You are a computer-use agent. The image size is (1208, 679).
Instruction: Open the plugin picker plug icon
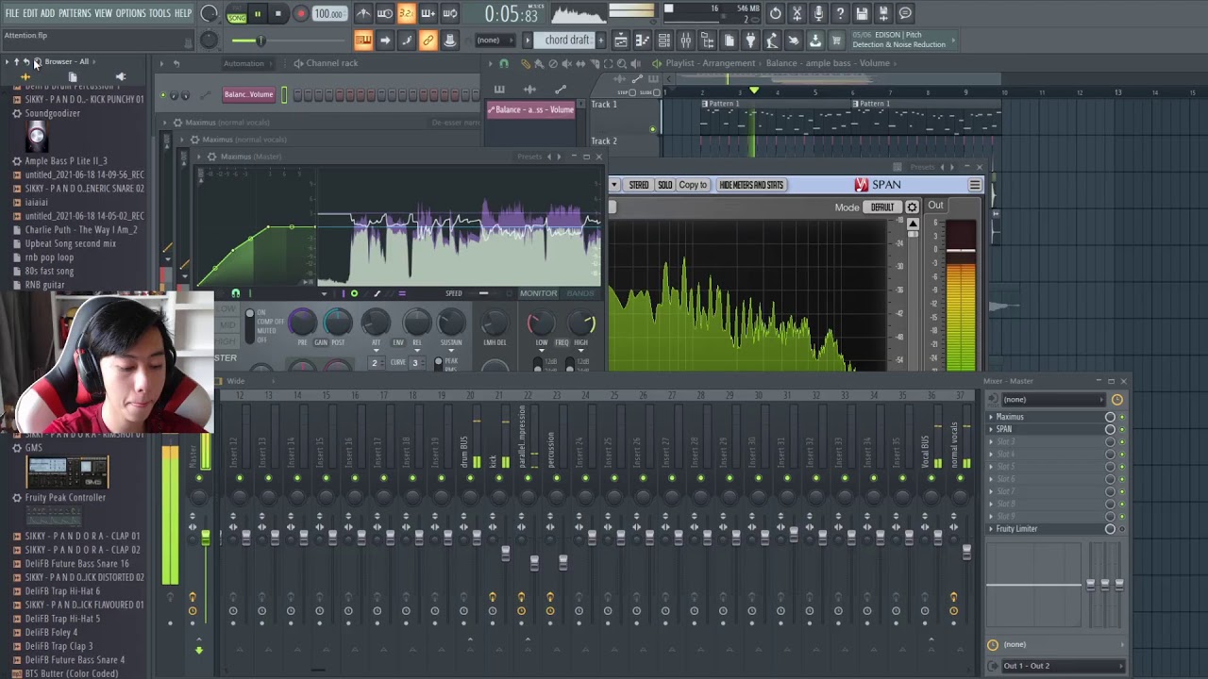pyautogui.click(x=750, y=41)
